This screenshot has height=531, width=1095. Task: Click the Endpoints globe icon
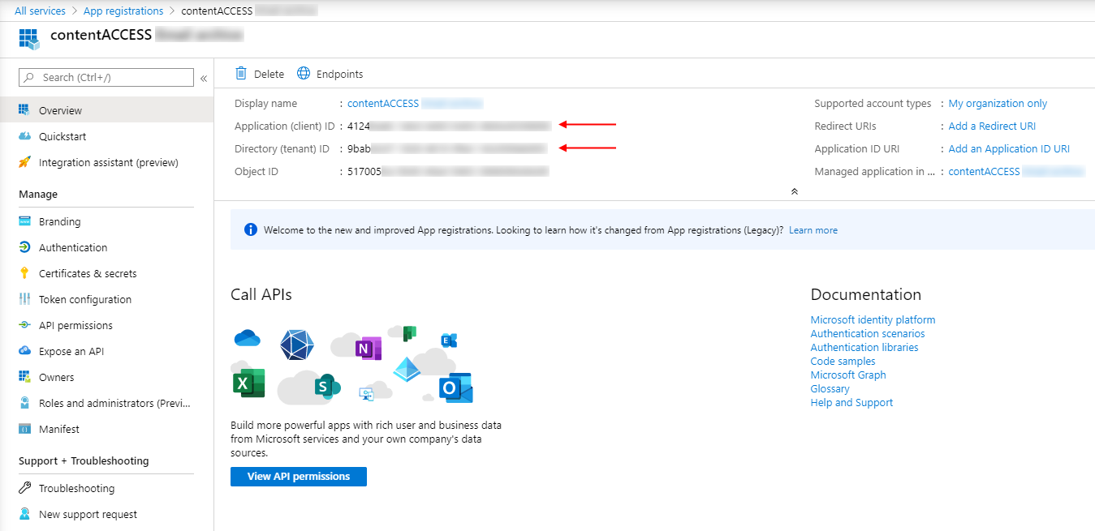pos(304,74)
